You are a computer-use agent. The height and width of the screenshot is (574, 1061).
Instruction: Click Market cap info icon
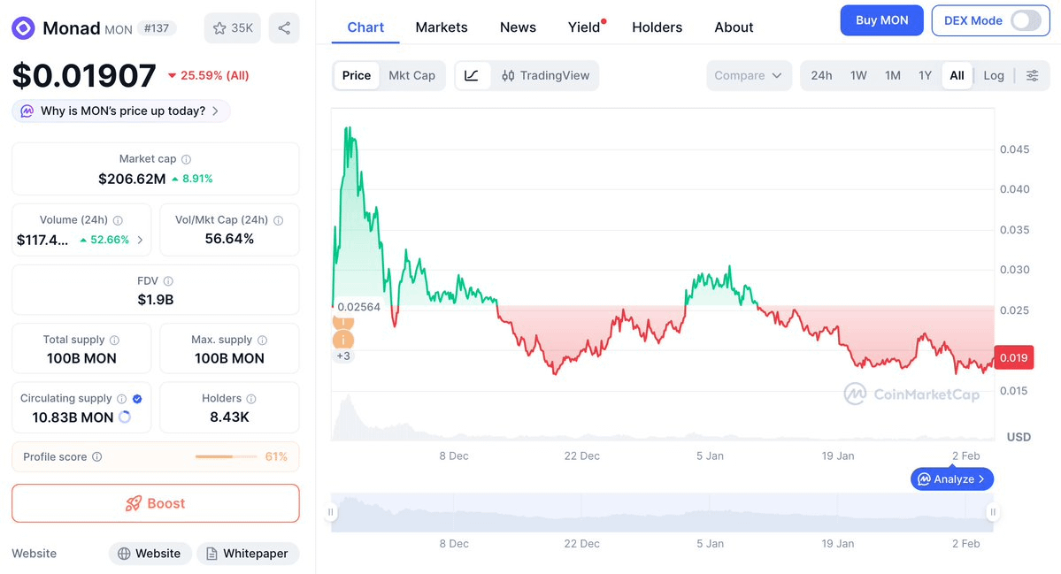point(186,159)
